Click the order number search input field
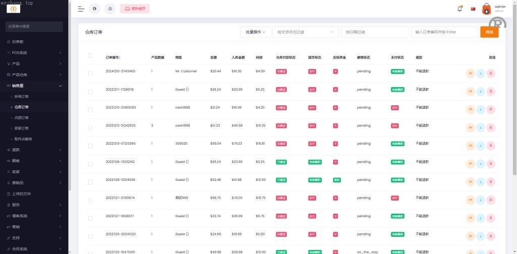517x254 pixels. click(x=443, y=32)
